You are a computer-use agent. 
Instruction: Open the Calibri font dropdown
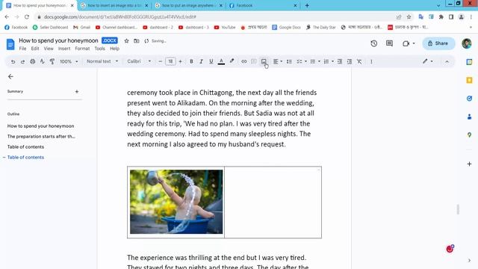(x=139, y=61)
